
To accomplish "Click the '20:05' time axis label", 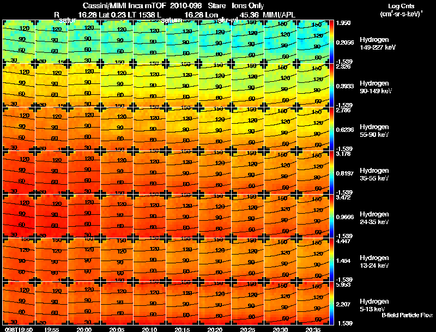I will (x=117, y=329).
